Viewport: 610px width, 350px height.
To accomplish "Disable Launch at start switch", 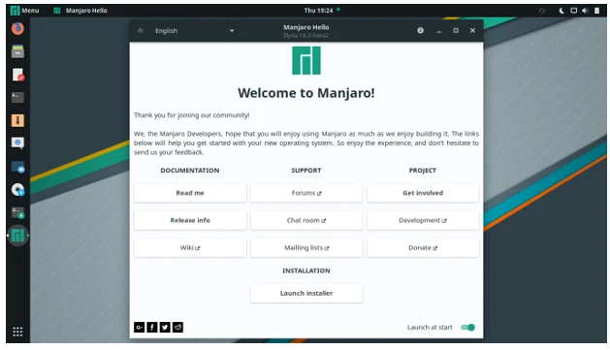I will pos(468,327).
